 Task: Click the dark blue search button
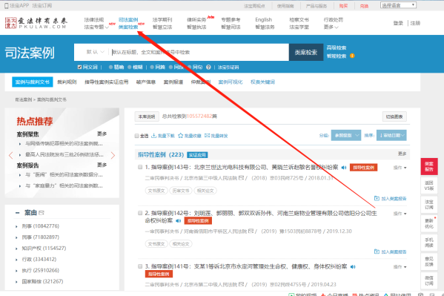(306, 52)
